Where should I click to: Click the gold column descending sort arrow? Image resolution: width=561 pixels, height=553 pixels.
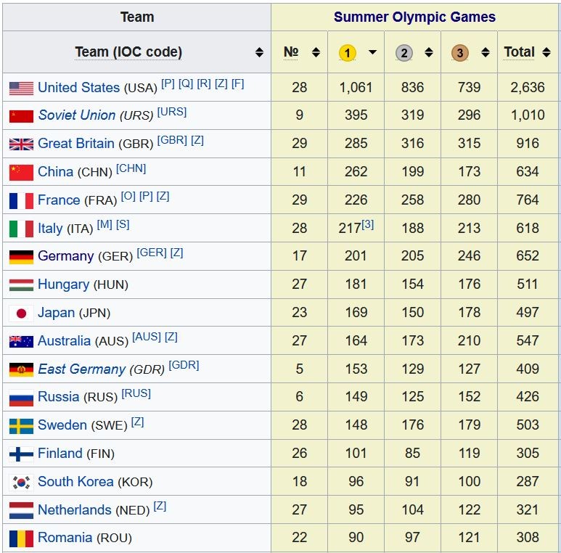pos(372,52)
